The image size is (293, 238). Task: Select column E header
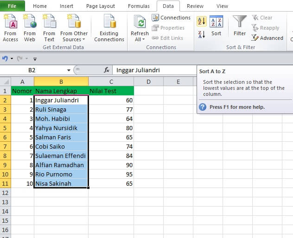pyautogui.click(x=178, y=81)
